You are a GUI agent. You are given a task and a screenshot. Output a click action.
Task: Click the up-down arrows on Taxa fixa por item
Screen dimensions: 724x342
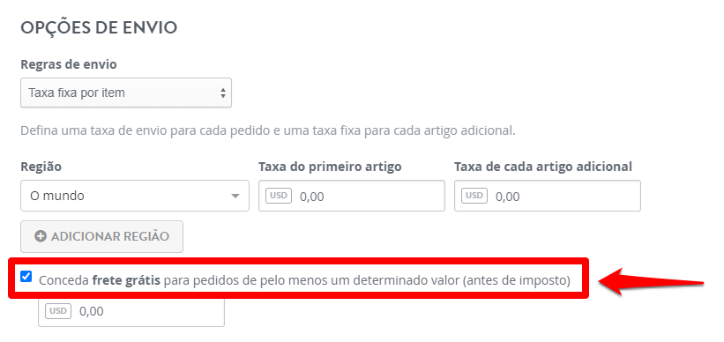(223, 93)
